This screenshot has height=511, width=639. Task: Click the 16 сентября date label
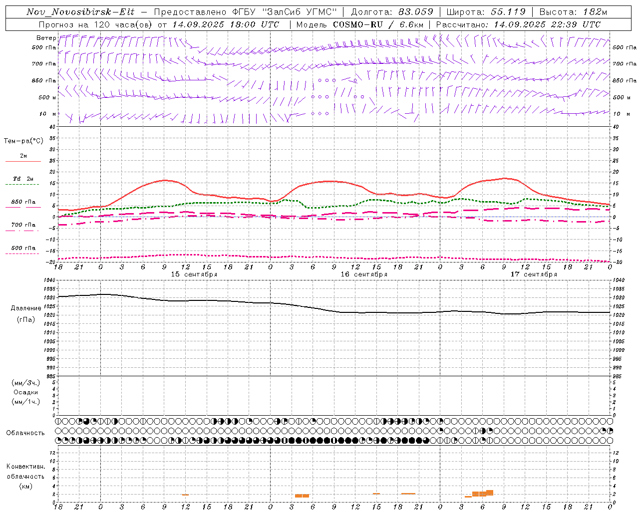(364, 274)
